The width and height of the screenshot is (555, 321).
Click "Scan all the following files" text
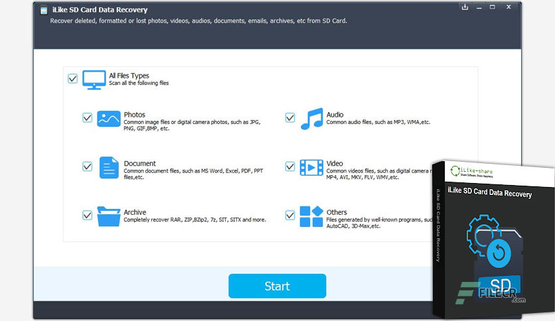click(x=139, y=83)
